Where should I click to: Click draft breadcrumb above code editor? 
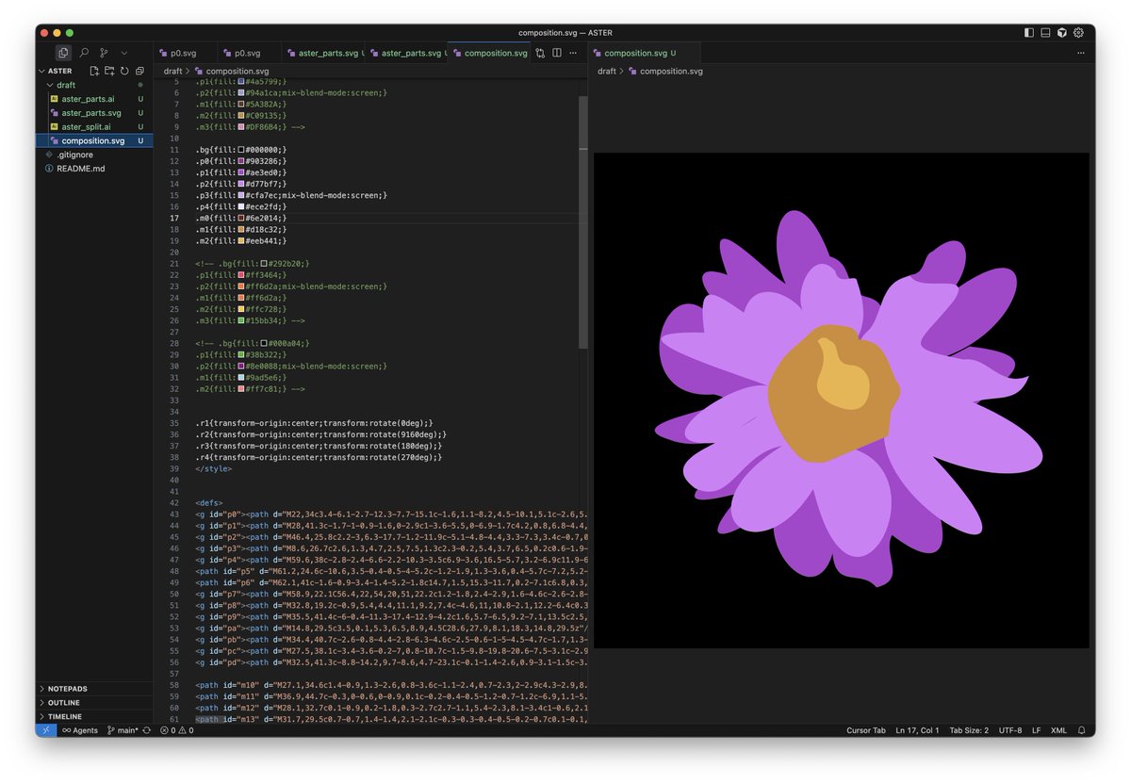click(x=172, y=71)
